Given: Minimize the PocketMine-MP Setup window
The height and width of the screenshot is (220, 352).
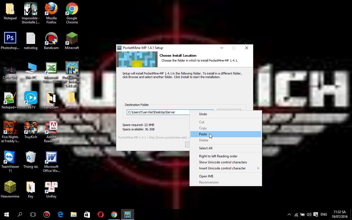Looking at the screenshot, I should (x=222, y=48).
